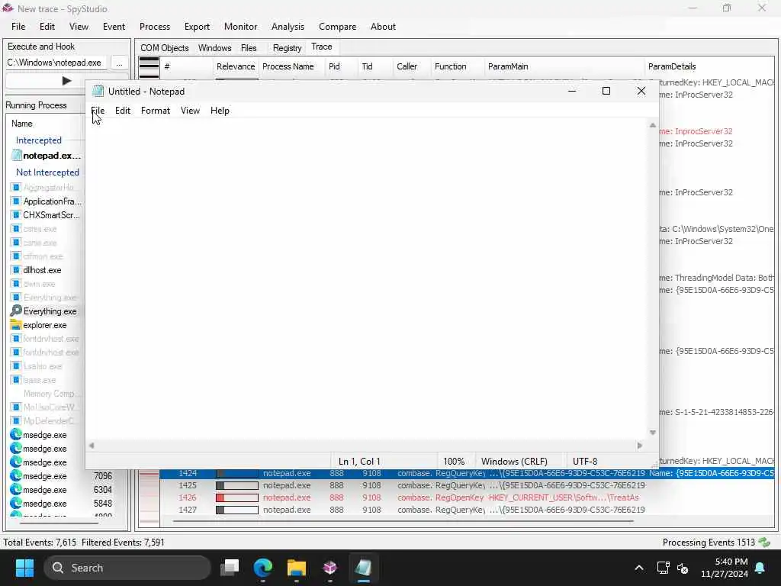Click the ParamMain column header

(507, 66)
